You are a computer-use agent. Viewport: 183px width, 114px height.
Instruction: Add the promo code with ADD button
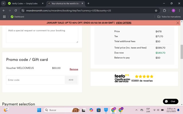(x=71, y=80)
